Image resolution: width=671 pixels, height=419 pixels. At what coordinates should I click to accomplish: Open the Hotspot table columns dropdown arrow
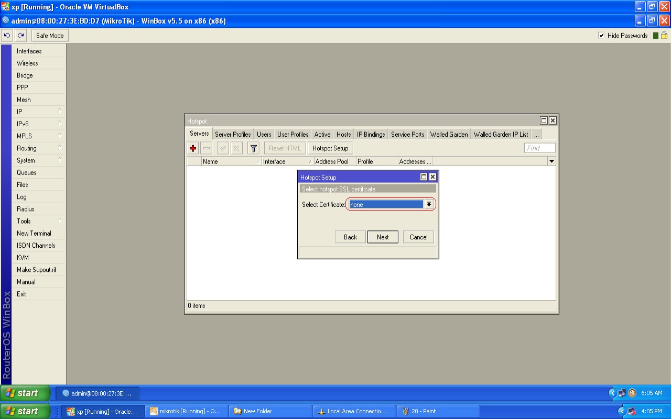pyautogui.click(x=551, y=161)
